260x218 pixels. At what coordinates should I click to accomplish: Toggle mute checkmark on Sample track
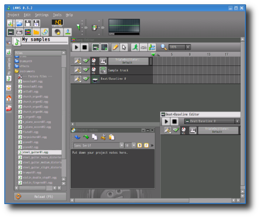click(86, 70)
